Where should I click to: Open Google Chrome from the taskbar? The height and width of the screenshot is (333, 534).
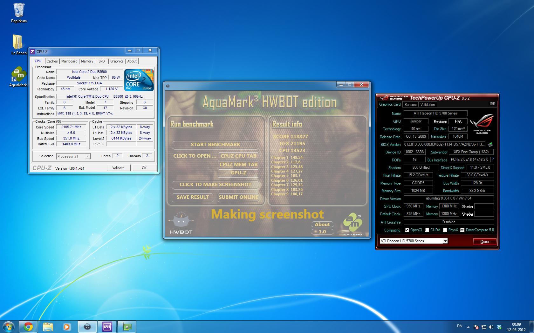point(28,327)
